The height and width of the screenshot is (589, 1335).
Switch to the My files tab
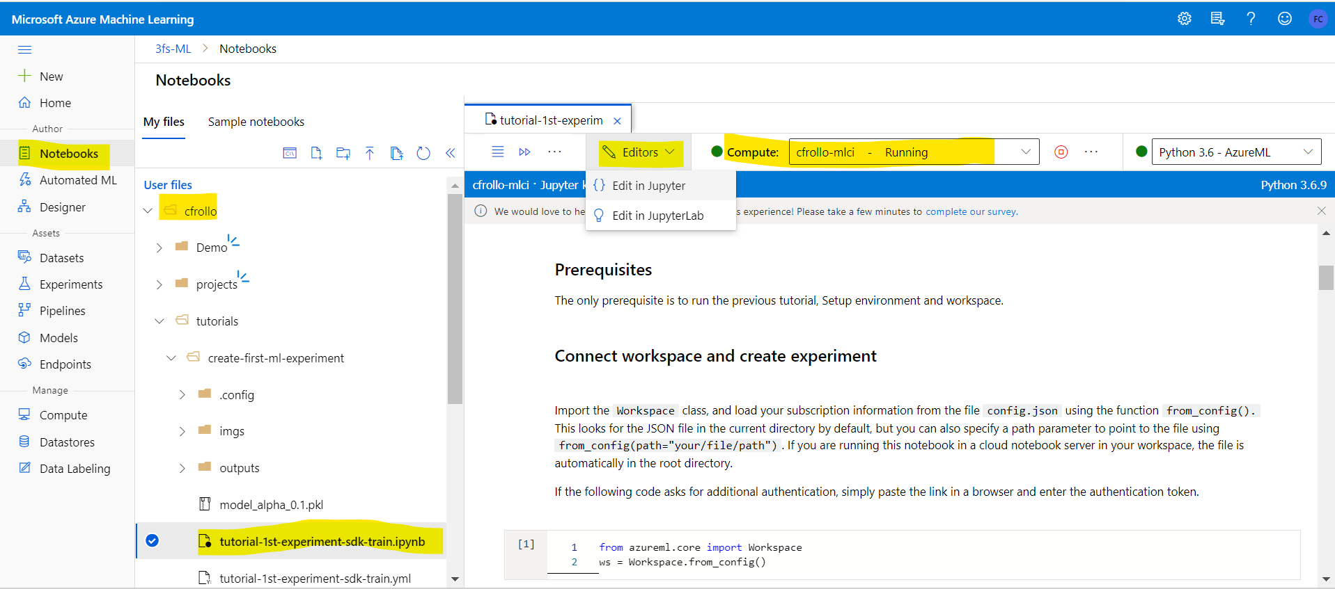(x=164, y=122)
